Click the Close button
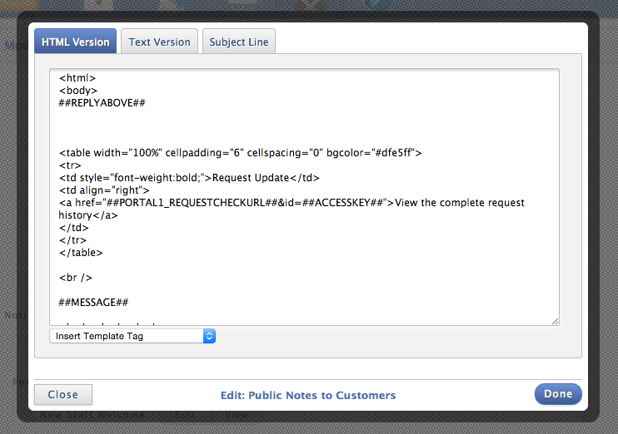618x434 pixels. (63, 395)
